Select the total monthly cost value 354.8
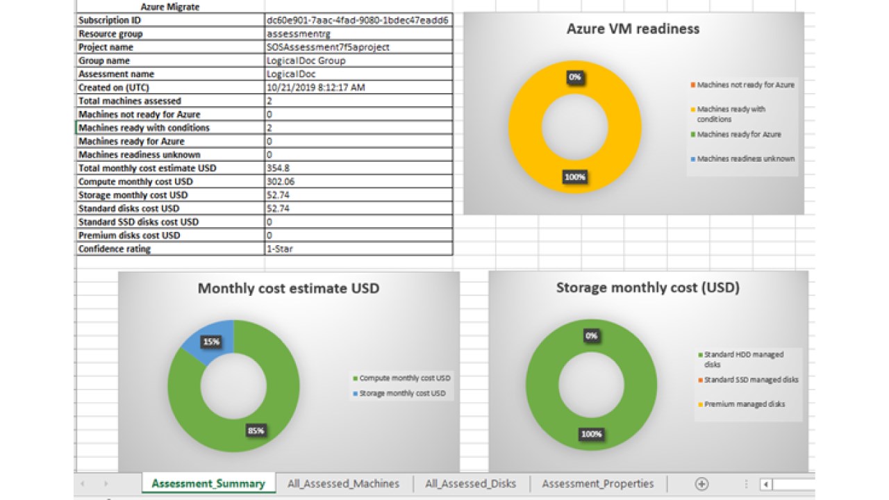Viewport: 889px width, 500px height. coord(358,168)
